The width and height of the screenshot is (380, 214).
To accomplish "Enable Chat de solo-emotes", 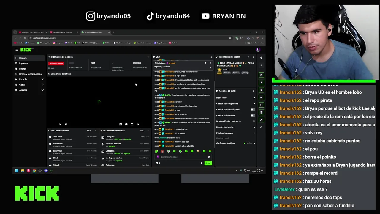I will point(253,115).
